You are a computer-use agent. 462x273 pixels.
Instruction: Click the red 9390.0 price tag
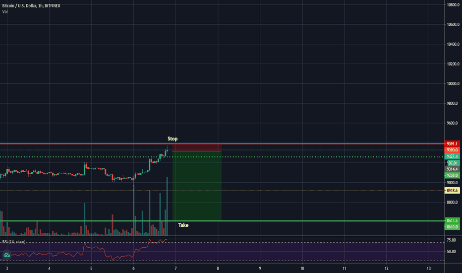pyautogui.click(x=452, y=150)
